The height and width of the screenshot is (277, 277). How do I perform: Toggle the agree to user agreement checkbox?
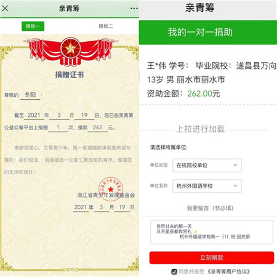pyautogui.click(x=174, y=272)
